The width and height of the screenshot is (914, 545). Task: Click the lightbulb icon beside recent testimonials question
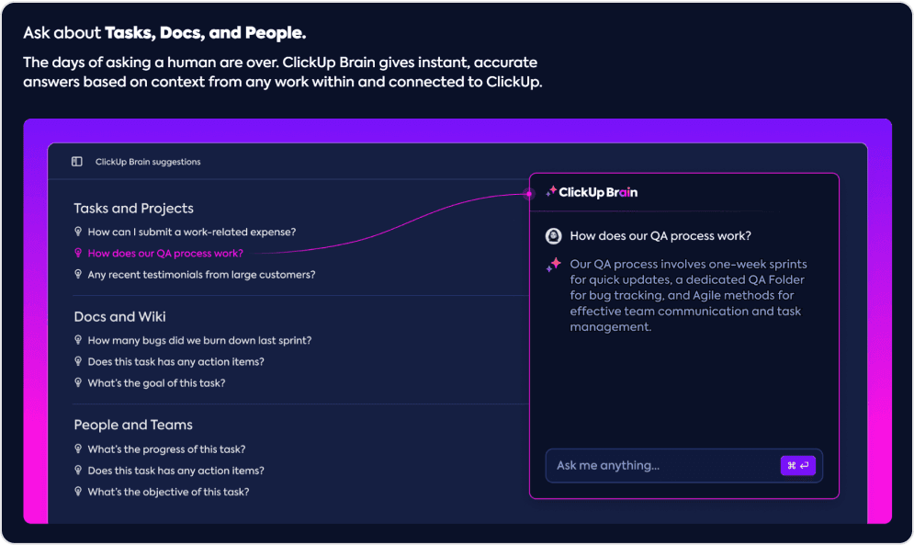coord(78,274)
